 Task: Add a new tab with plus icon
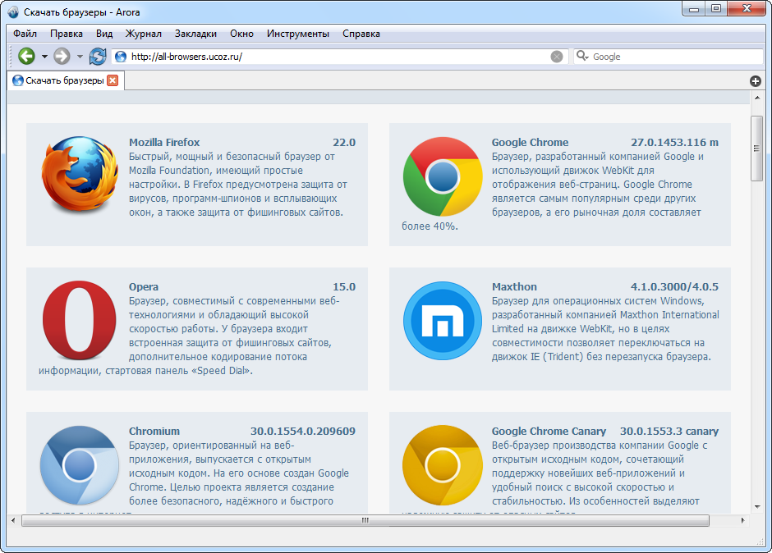click(x=756, y=81)
